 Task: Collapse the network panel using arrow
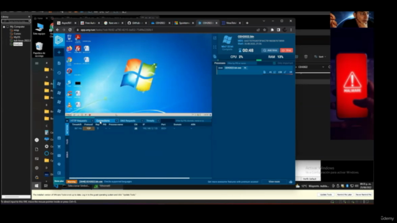(67, 121)
